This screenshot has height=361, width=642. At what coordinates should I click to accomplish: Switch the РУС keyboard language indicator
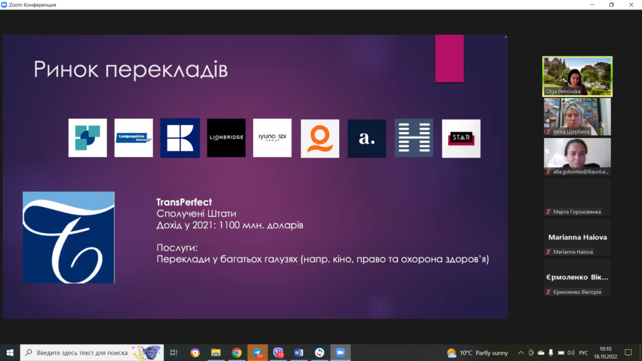click(583, 353)
